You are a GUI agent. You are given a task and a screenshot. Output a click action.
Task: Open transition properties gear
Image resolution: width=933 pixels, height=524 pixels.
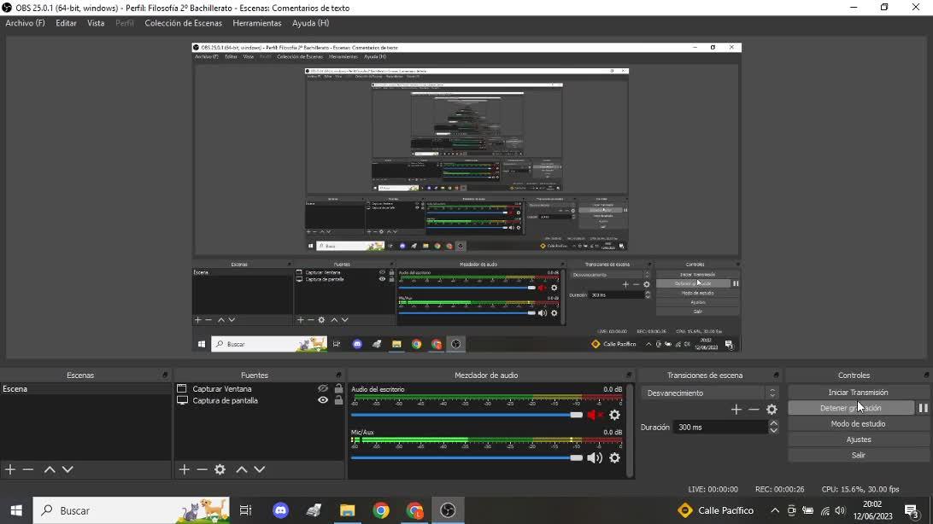[772, 410]
